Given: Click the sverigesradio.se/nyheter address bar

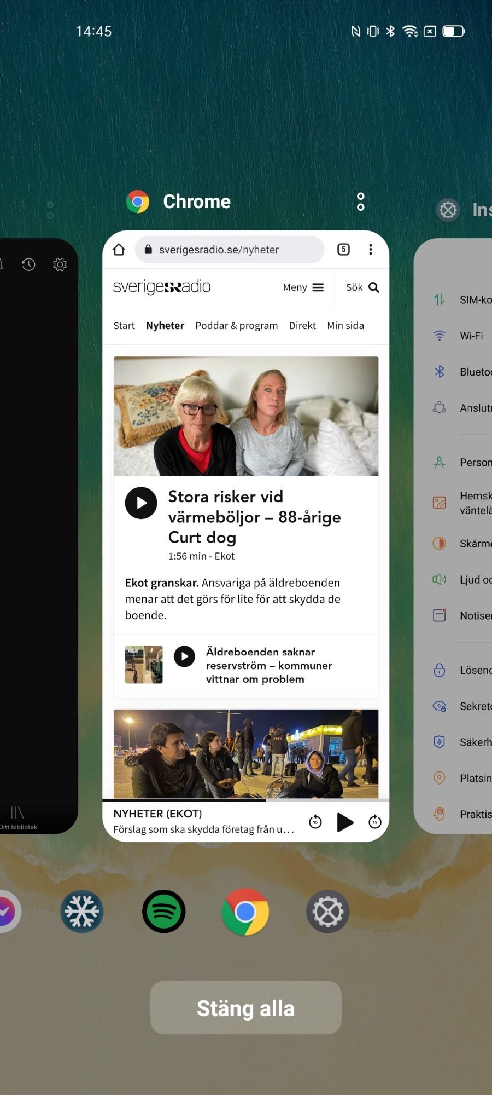Looking at the screenshot, I should coord(230,250).
